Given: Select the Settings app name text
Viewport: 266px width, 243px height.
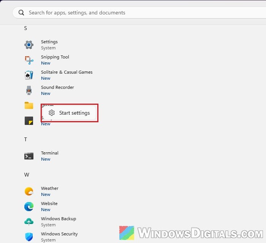Looking at the screenshot, I should pyautogui.click(x=49, y=42).
